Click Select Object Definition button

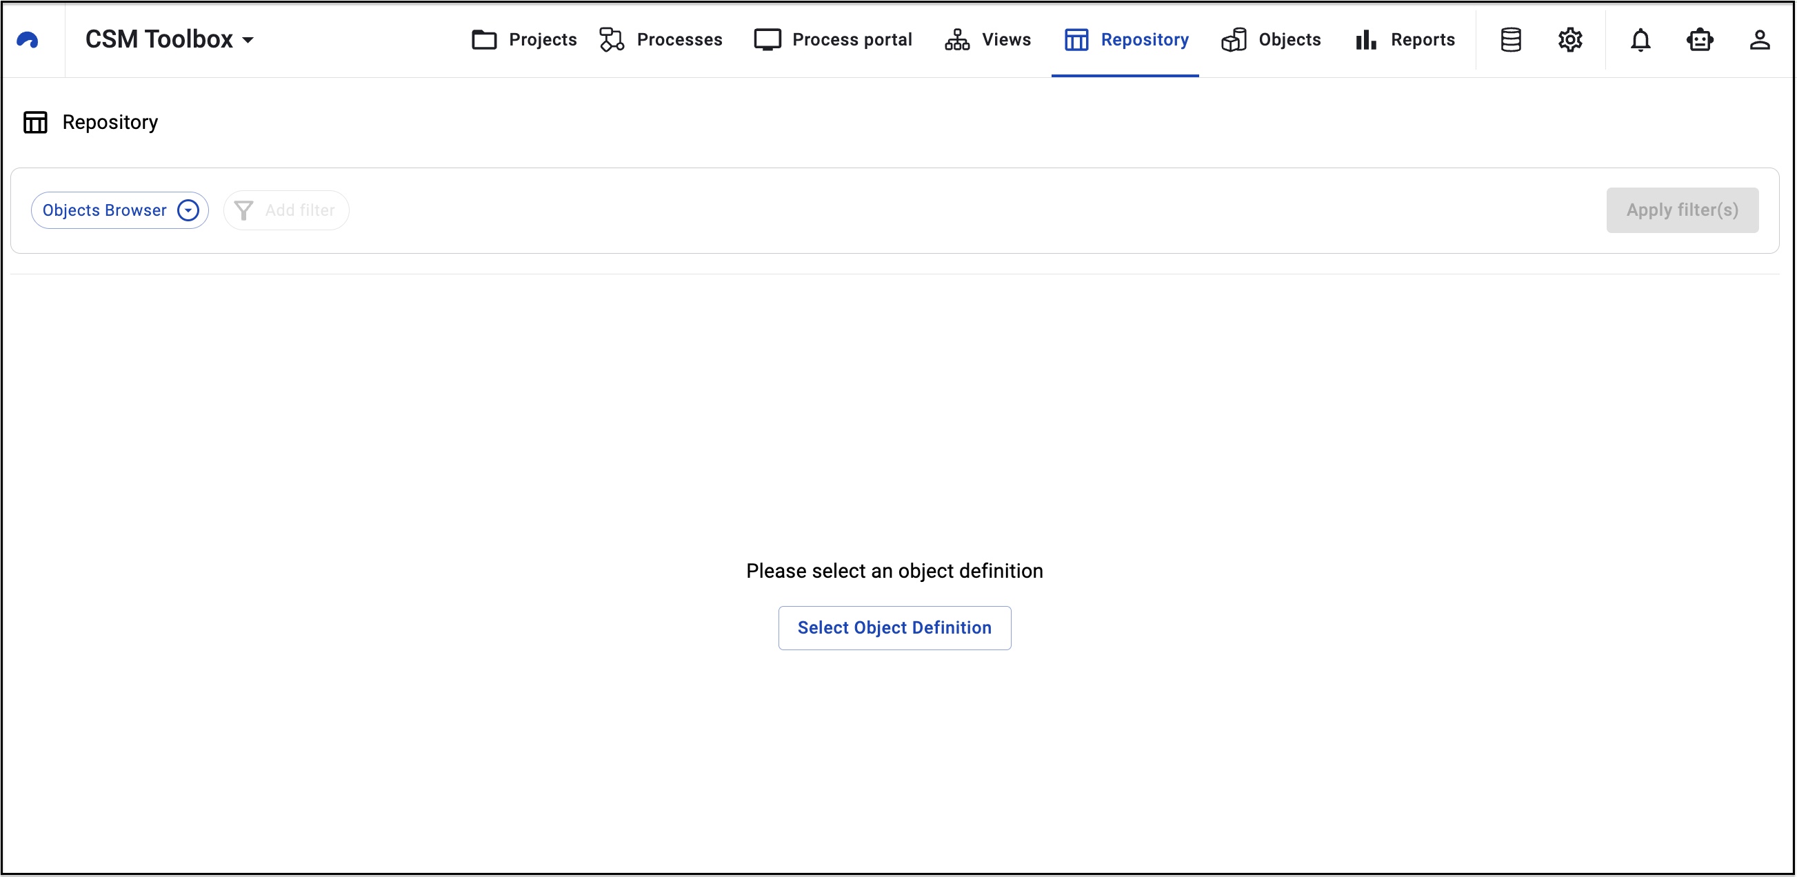click(x=894, y=628)
